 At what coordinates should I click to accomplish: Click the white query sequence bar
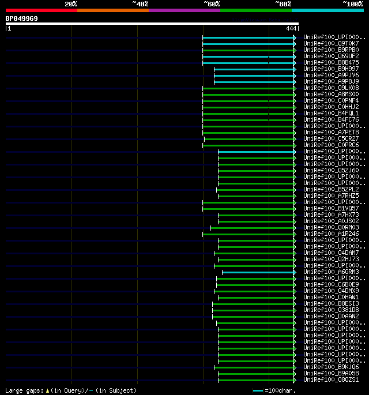[152, 24]
